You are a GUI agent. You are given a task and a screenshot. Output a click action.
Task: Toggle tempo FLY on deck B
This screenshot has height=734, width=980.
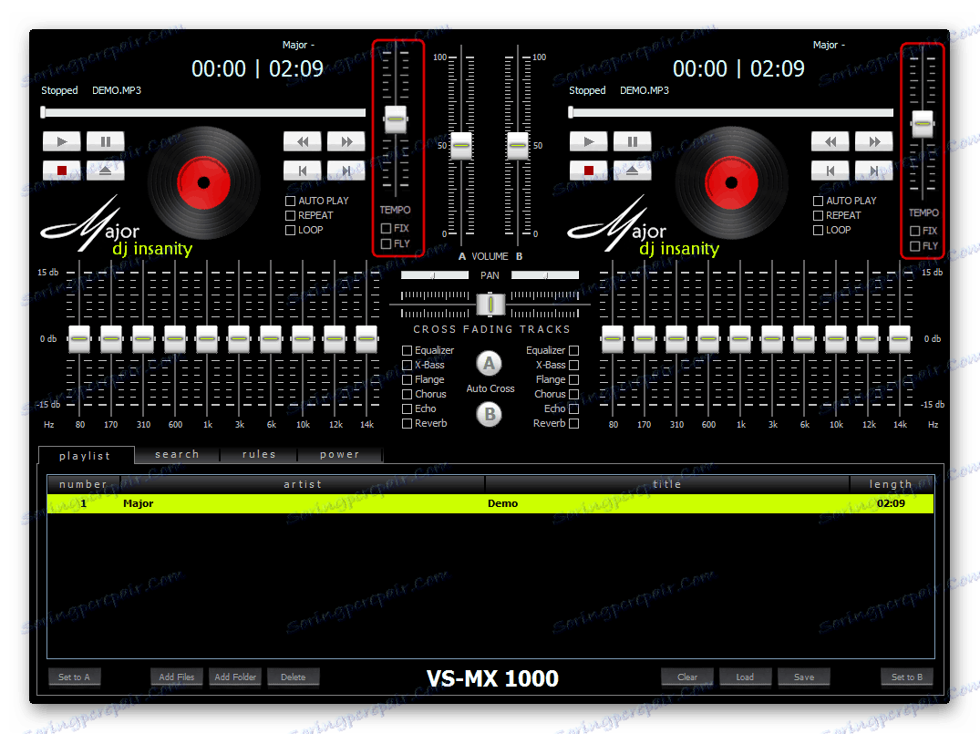[x=914, y=246]
